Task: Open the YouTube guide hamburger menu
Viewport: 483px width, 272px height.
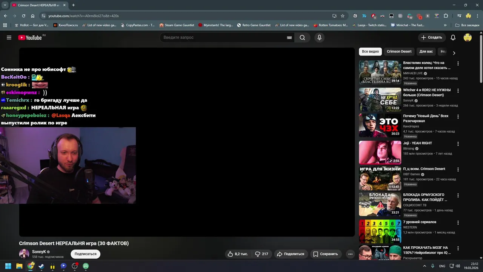Action: (x=9, y=37)
